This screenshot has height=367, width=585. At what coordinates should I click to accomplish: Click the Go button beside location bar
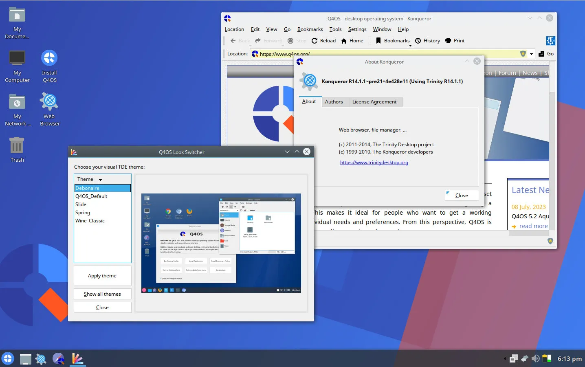coord(546,54)
